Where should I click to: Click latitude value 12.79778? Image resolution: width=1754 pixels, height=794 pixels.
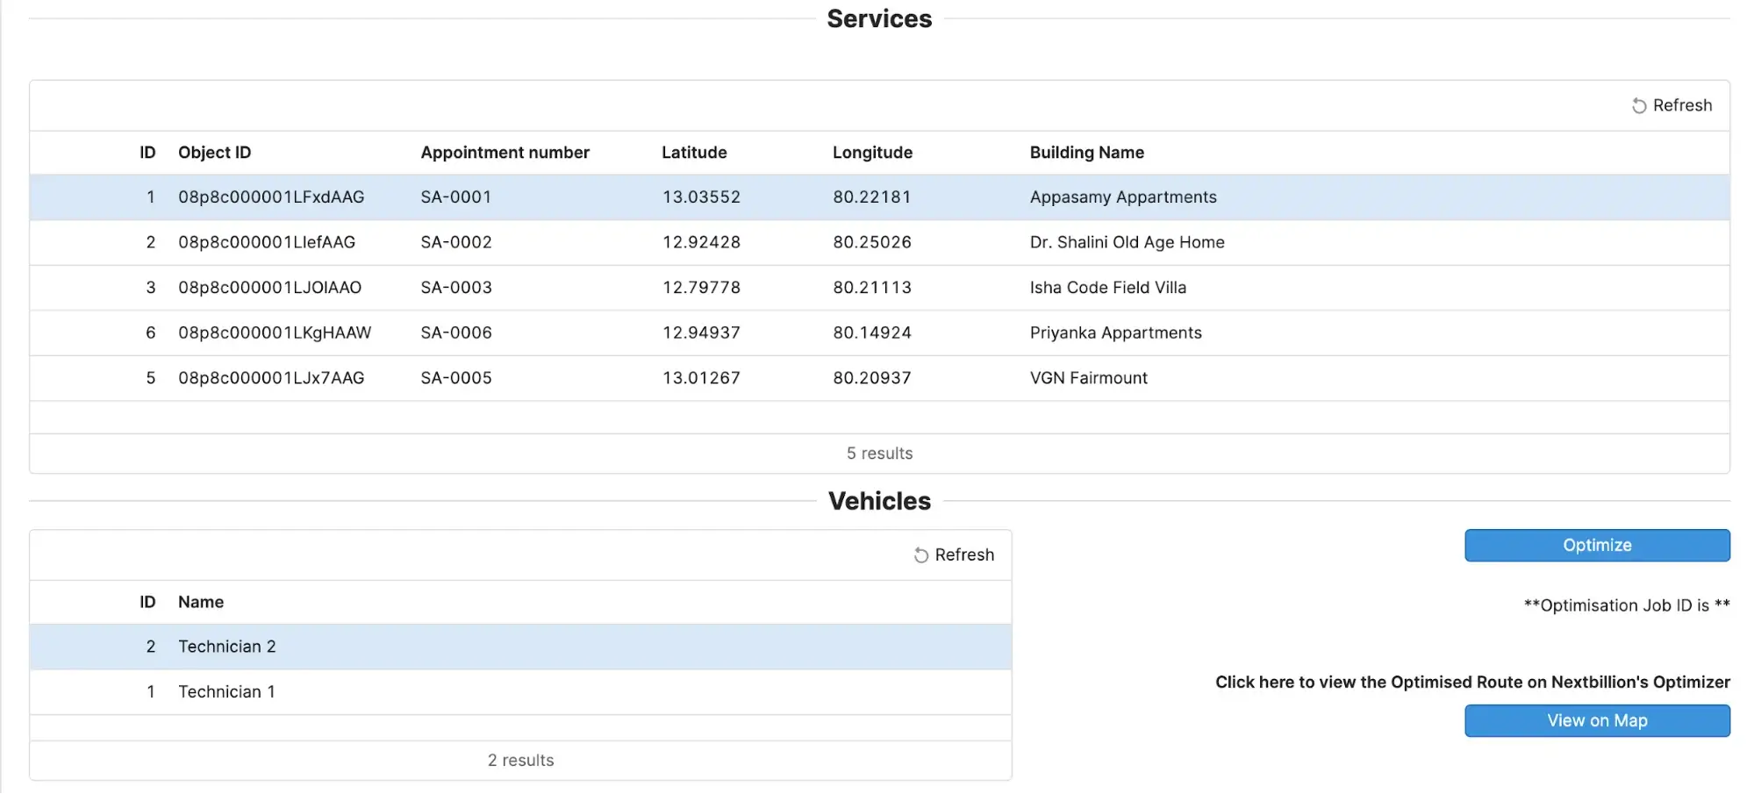(x=701, y=288)
